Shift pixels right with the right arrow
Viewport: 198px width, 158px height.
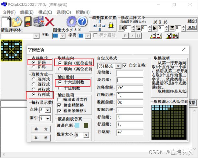(104, 26)
